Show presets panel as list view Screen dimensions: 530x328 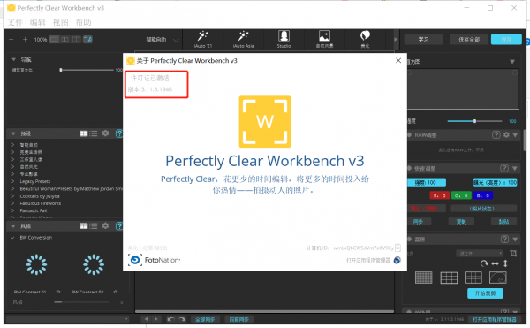94,133
